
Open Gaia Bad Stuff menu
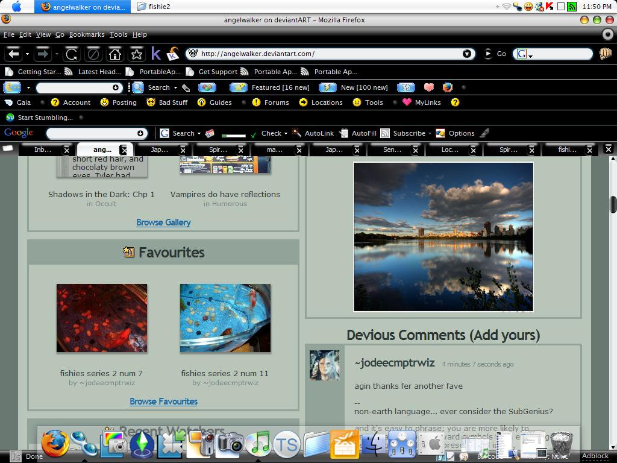pos(167,102)
